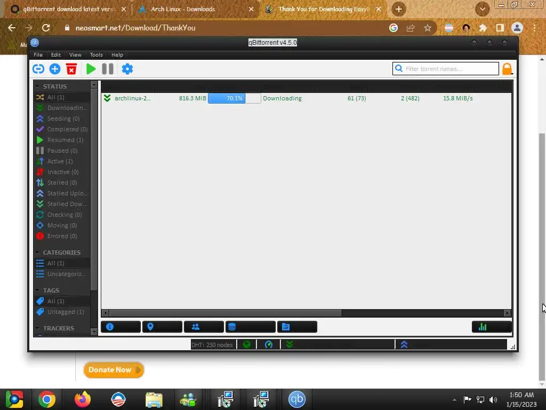546x410 pixels.
Task: Click the volume icon in system tray
Action: 493,399
